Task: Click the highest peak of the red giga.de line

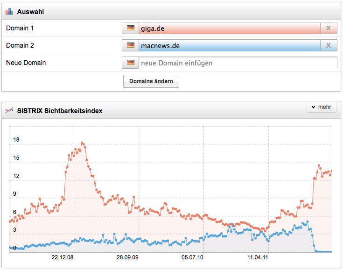Action: point(82,143)
